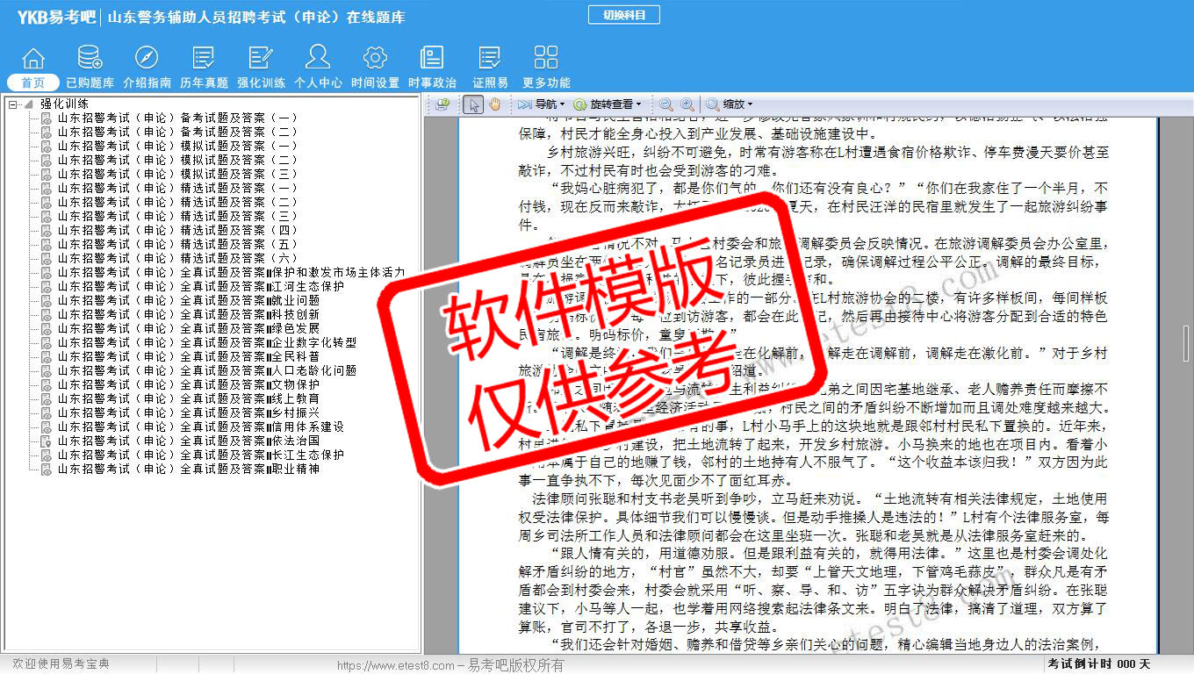Image resolution: width=1194 pixels, height=674 pixels.
Task: Click the 切换科目 switch subject button
Action: click(x=623, y=15)
